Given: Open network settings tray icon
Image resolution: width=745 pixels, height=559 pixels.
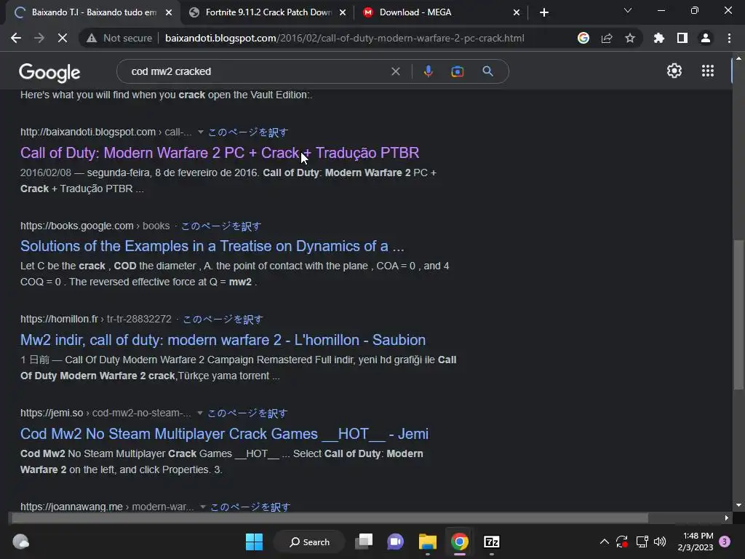Looking at the screenshot, I should [x=642, y=542].
